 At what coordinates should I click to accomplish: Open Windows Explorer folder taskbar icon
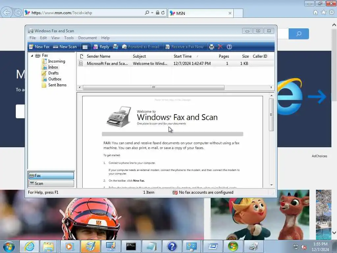pos(49,246)
